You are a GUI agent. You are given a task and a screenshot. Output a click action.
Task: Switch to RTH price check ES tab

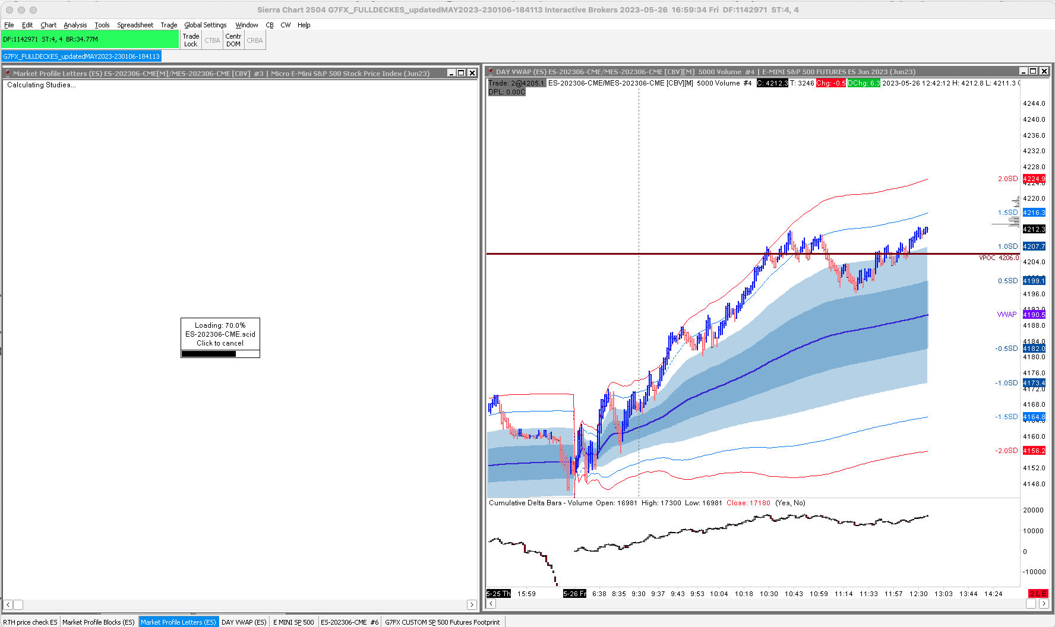pos(30,622)
